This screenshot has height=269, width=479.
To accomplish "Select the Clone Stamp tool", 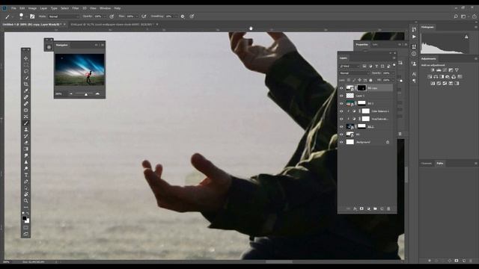I will (x=26, y=129).
